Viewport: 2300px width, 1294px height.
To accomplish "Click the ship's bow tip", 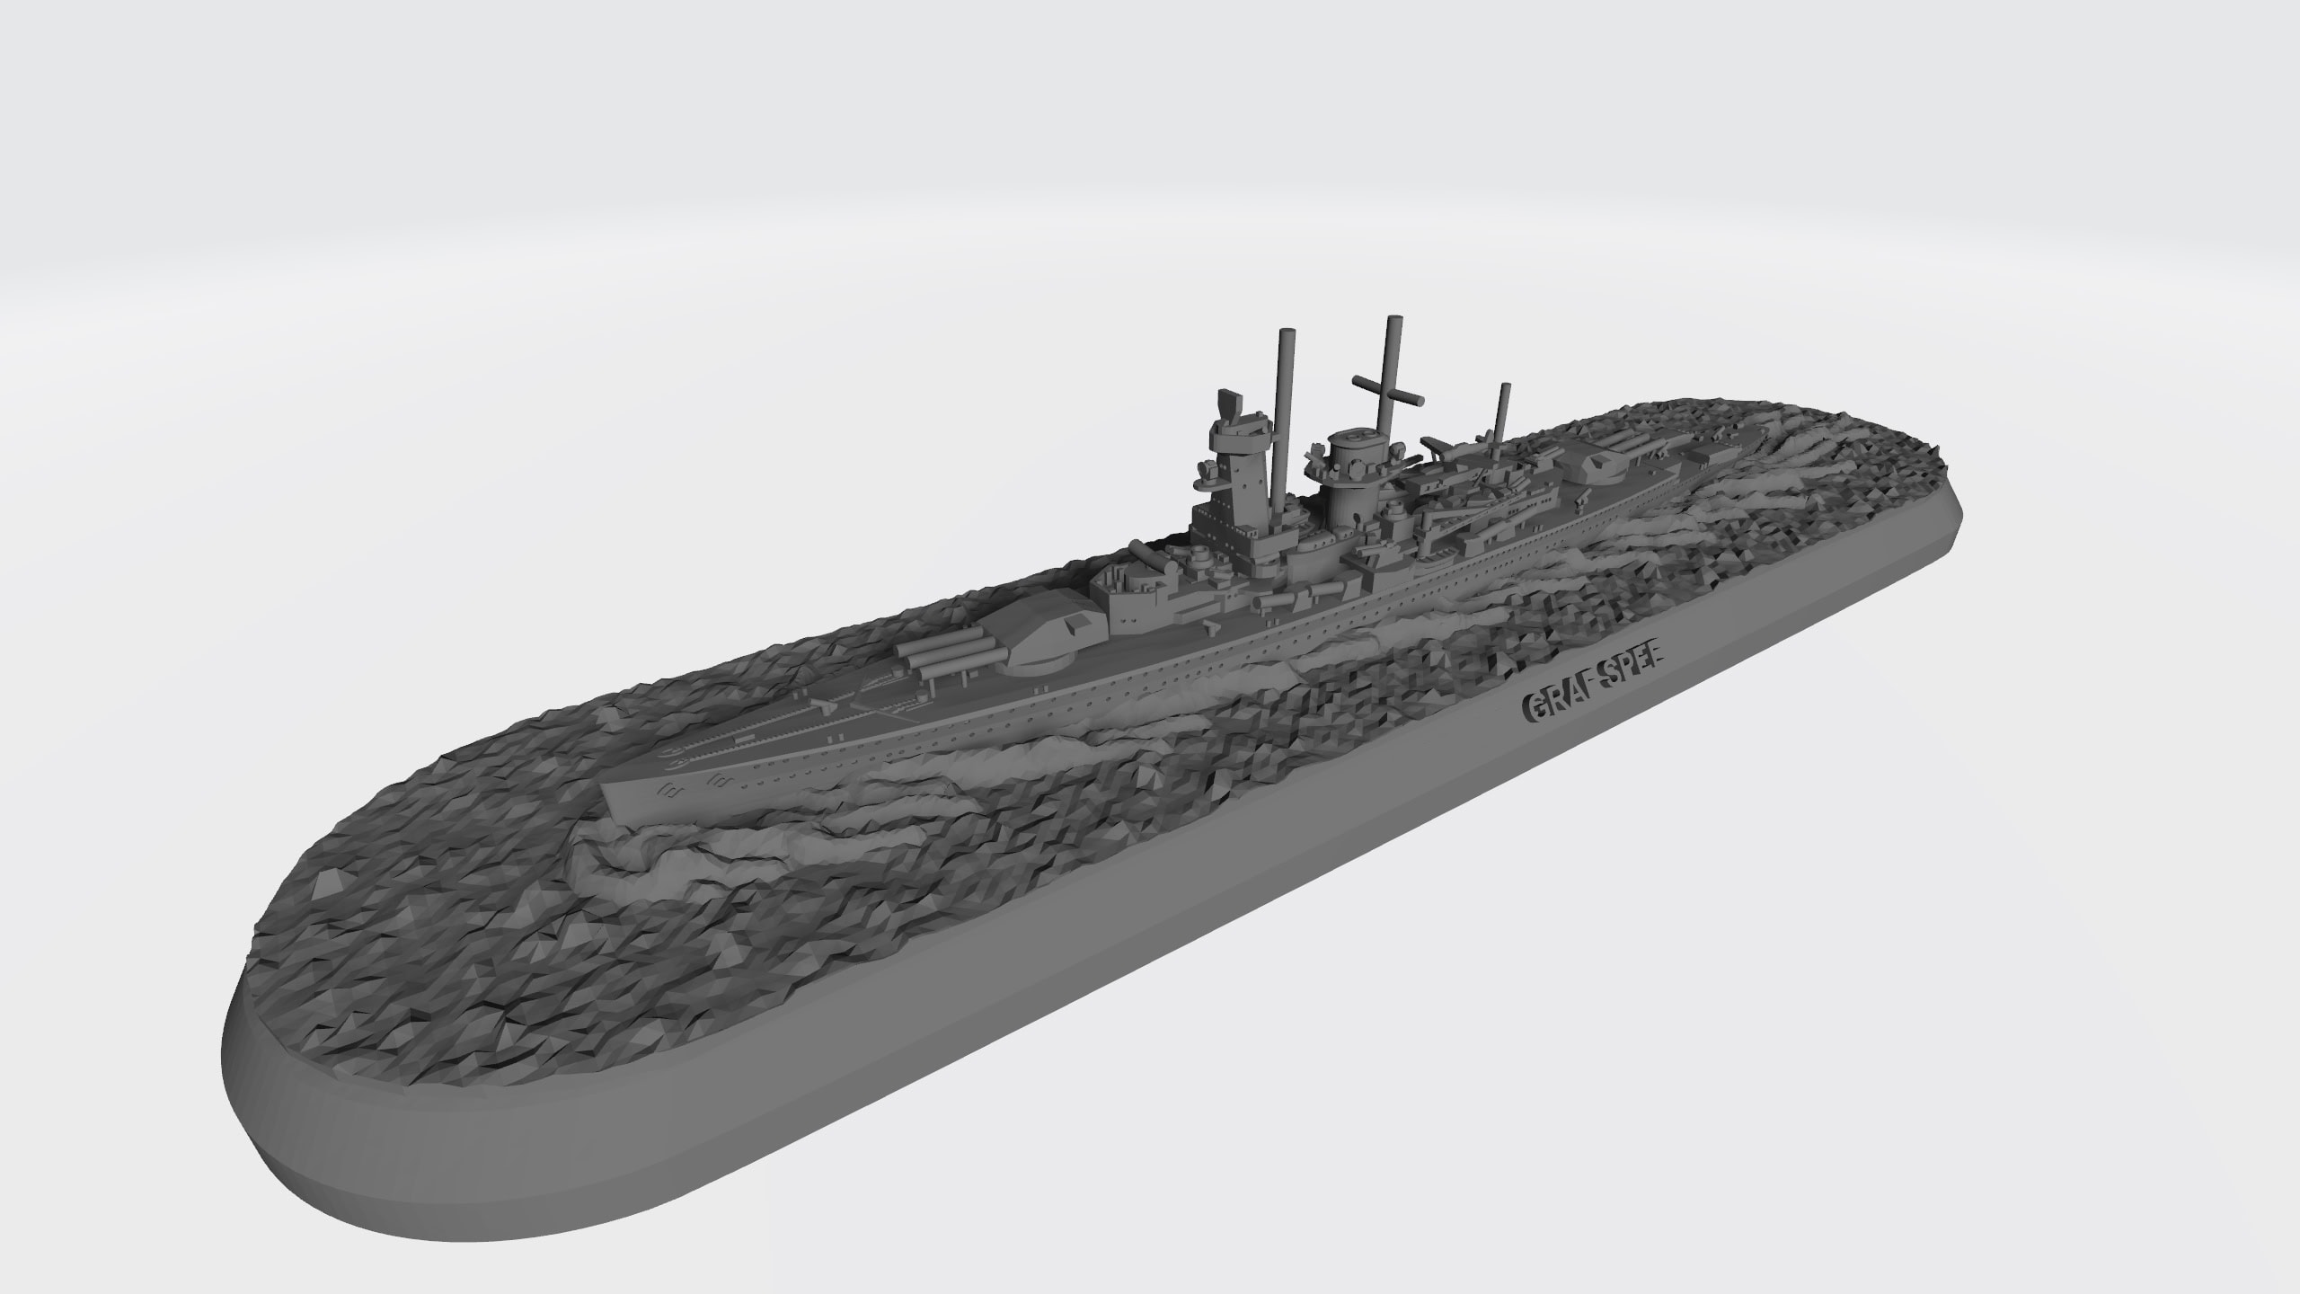I will coord(609,792).
